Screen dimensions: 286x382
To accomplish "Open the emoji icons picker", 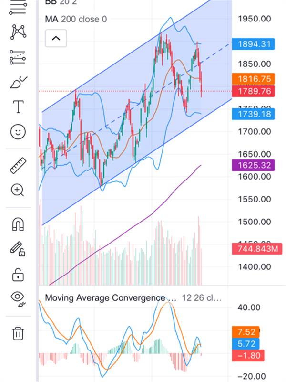I will (18, 132).
